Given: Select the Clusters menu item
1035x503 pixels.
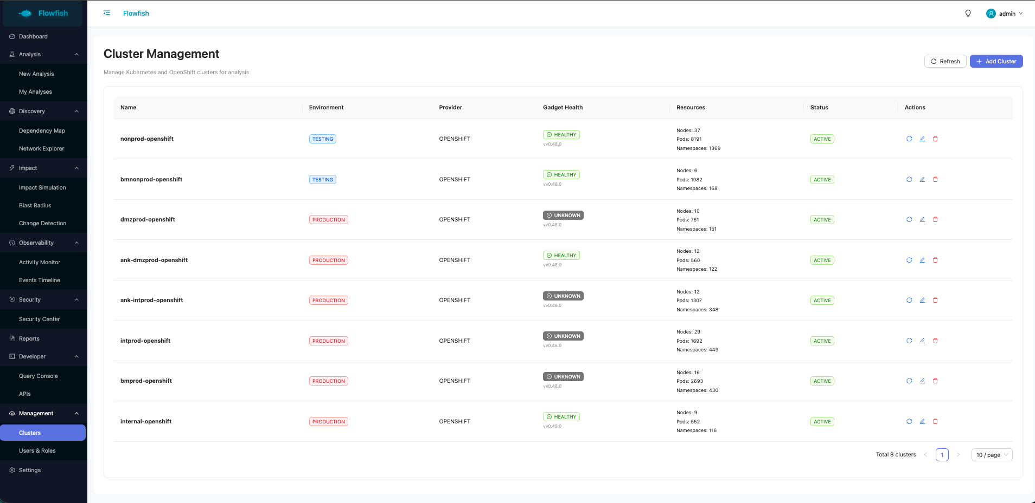Looking at the screenshot, I should tap(43, 433).
